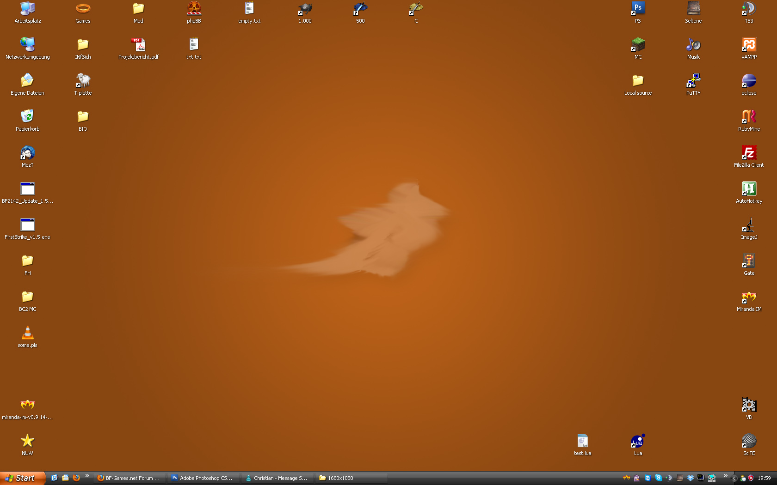777x485 pixels.
Task: Launch XAMPP shortcut
Action: coord(749,48)
